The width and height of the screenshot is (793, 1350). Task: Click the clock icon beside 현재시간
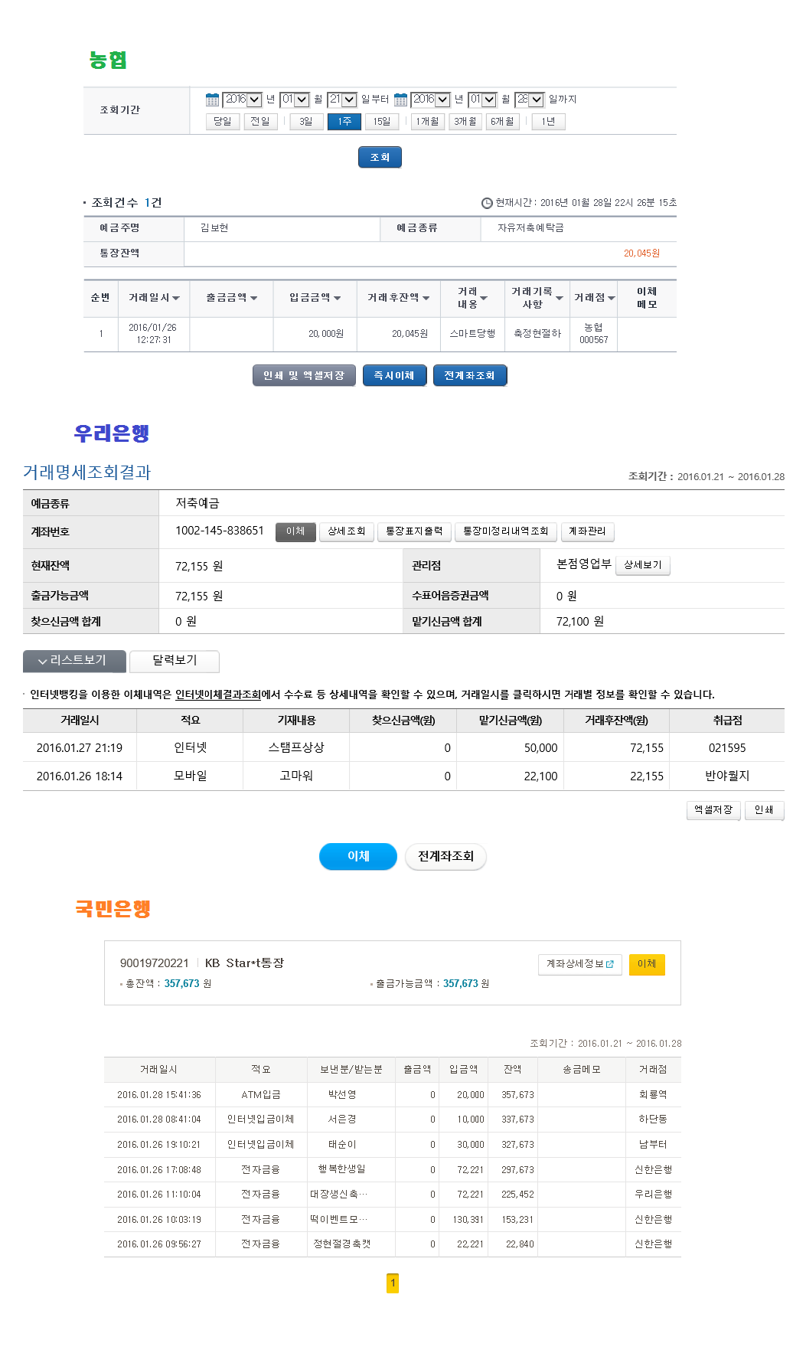(487, 203)
